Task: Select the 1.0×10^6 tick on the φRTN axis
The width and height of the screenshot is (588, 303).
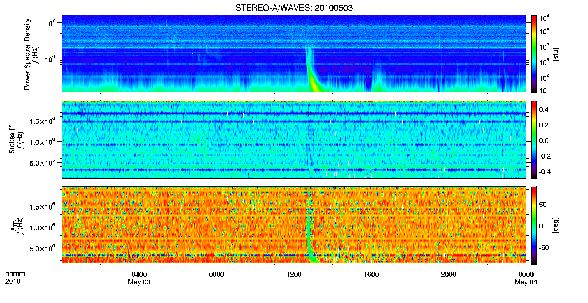Action: [42, 228]
